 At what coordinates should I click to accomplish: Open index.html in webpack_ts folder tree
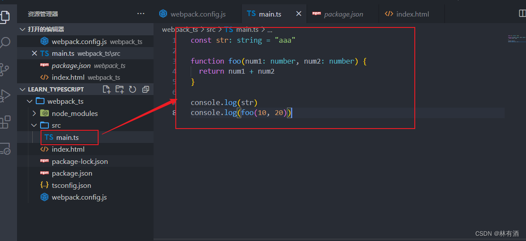pos(85,149)
